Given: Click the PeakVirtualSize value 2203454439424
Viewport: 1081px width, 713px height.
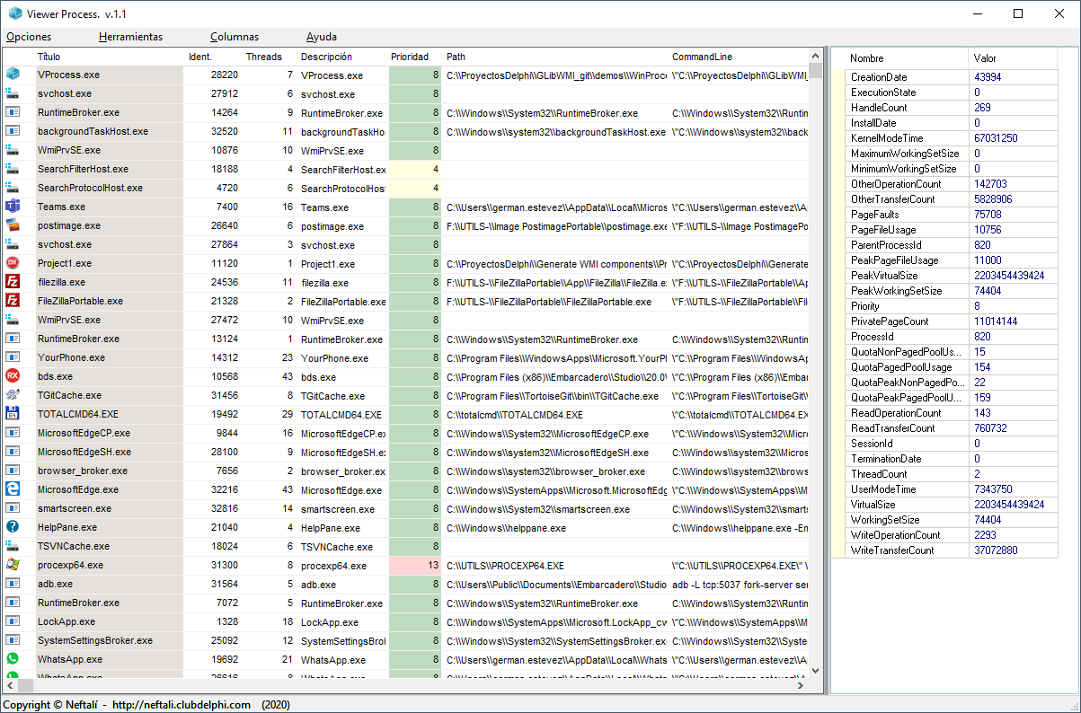Looking at the screenshot, I should pyautogui.click(x=1009, y=276).
